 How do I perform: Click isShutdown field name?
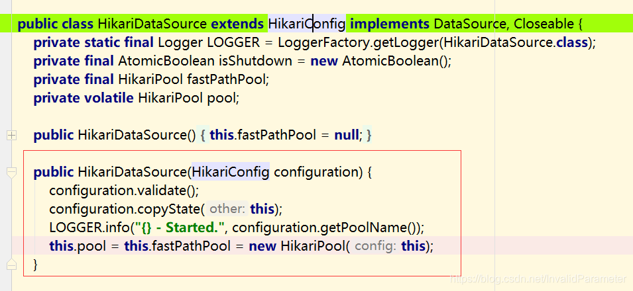(x=256, y=61)
